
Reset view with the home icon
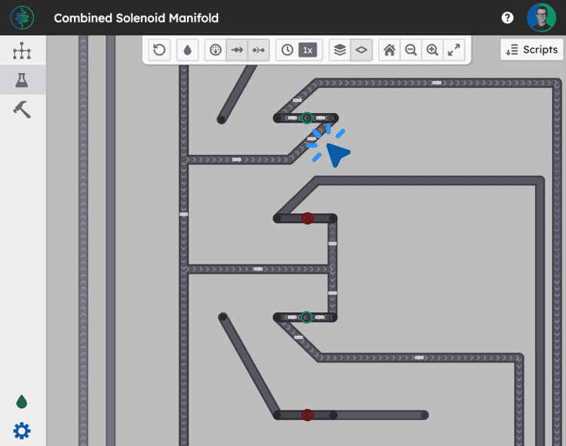(389, 50)
